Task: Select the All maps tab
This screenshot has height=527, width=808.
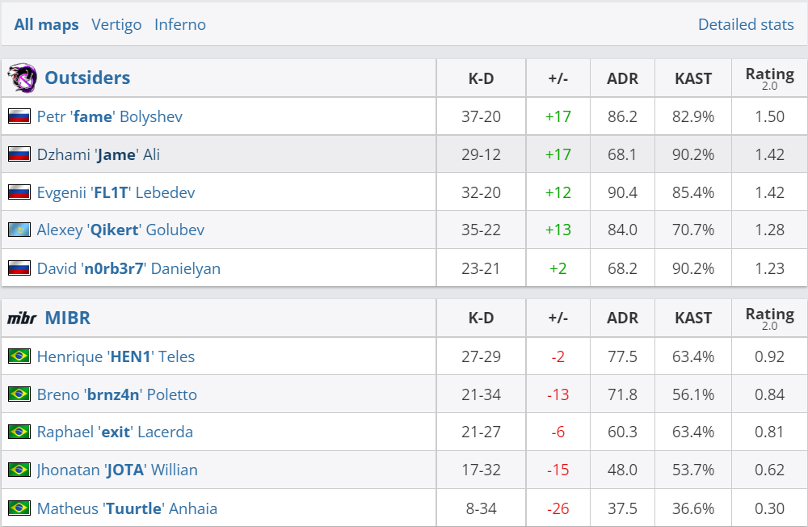Action: (47, 24)
